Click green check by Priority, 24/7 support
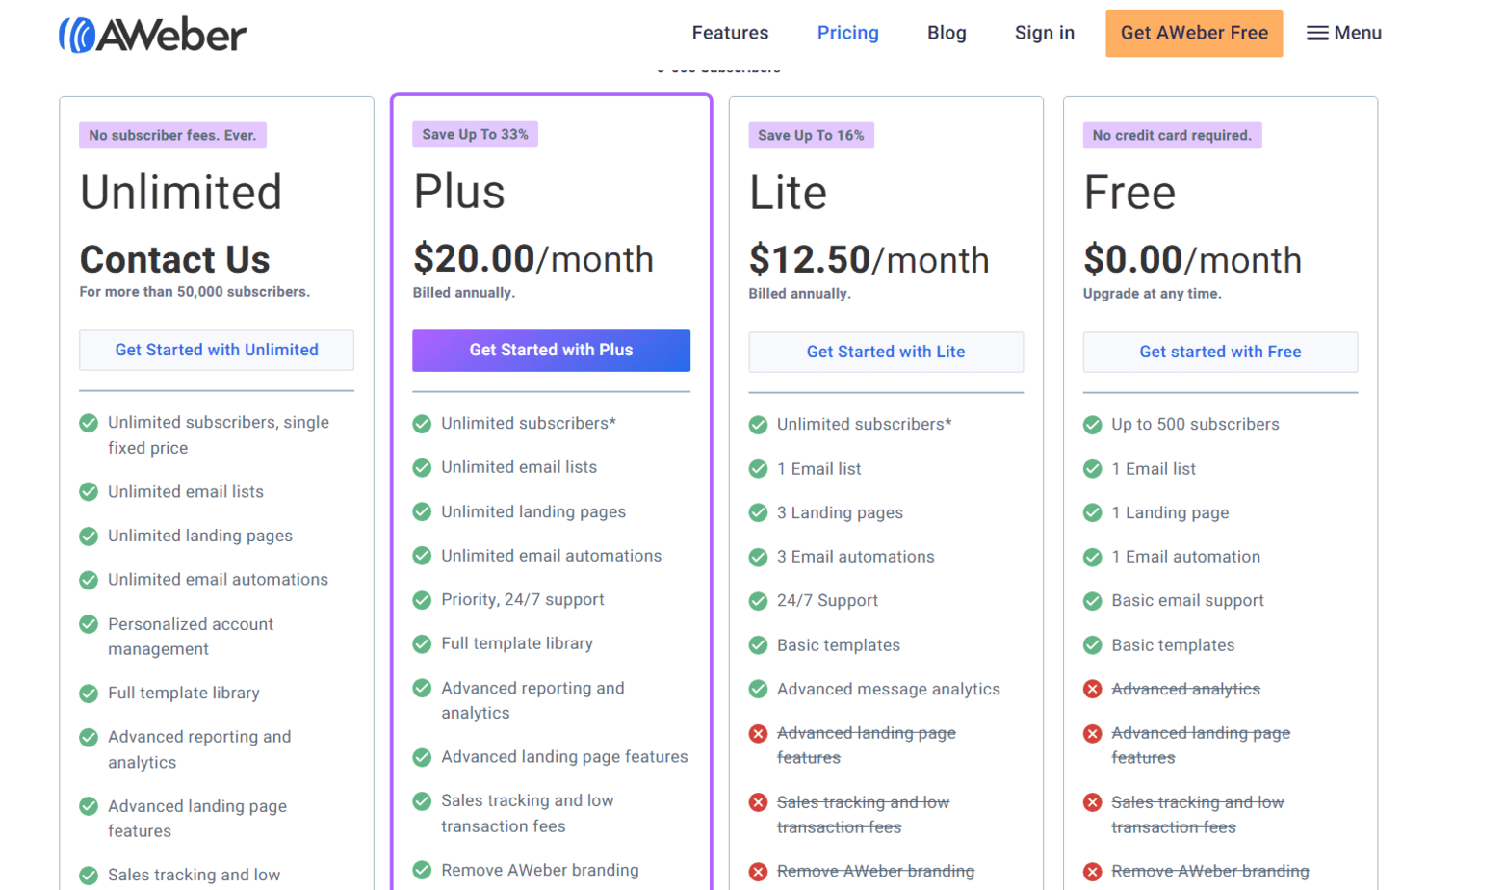Screen dimensions: 1505x890 click(x=422, y=600)
